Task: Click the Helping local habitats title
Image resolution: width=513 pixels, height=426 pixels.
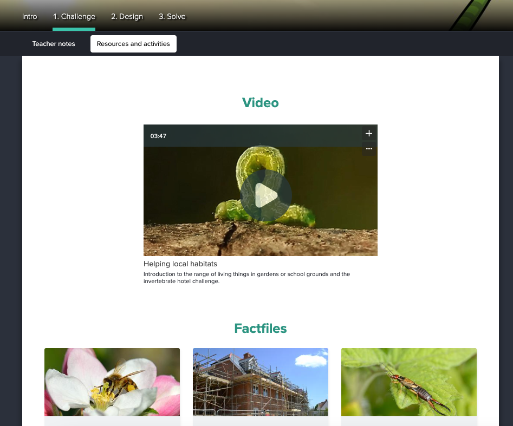Action: tap(180, 264)
